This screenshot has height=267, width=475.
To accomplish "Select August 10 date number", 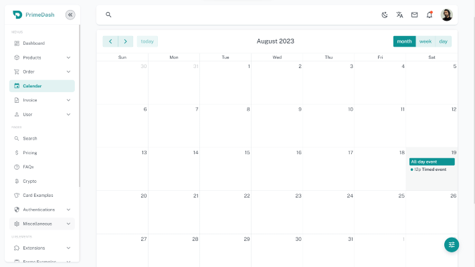I will 351,109.
